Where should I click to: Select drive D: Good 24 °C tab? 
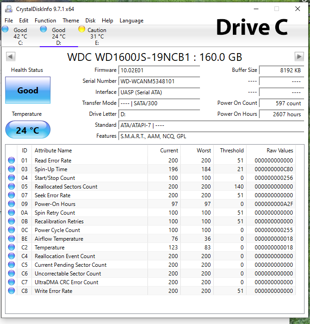(59, 36)
